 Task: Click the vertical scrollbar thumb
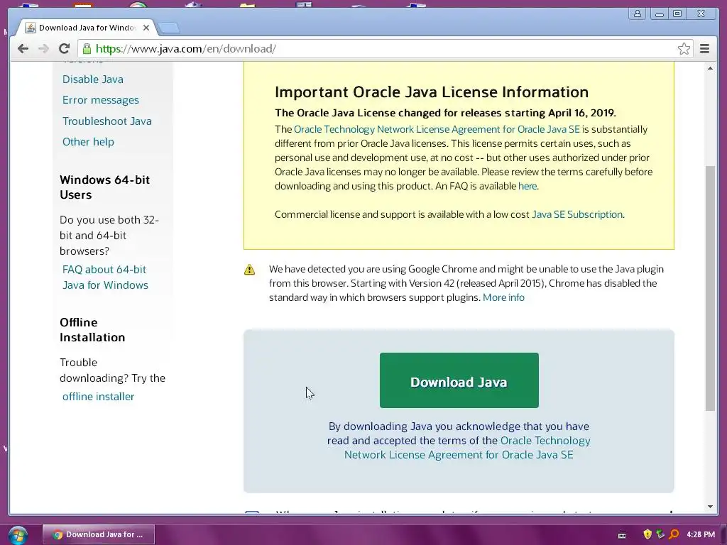click(x=710, y=288)
